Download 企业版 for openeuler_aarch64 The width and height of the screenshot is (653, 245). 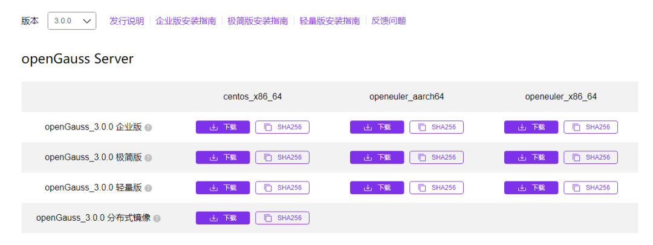[377, 127]
